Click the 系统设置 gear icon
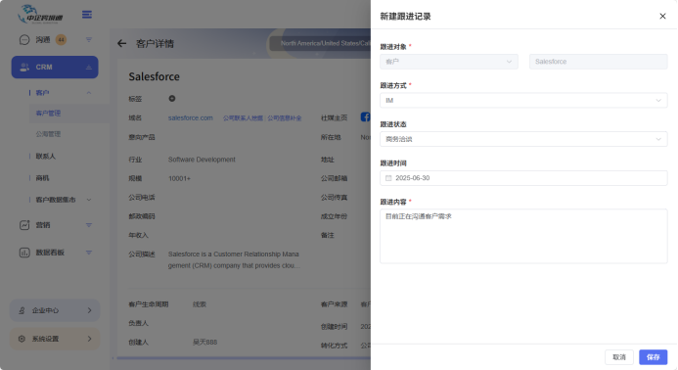Image resolution: width=678 pixels, height=370 pixels. click(x=22, y=339)
